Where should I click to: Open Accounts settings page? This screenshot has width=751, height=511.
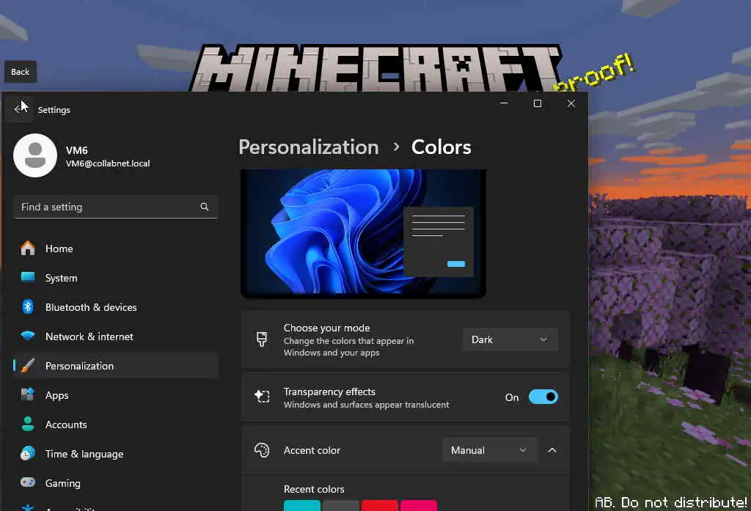click(x=116, y=424)
